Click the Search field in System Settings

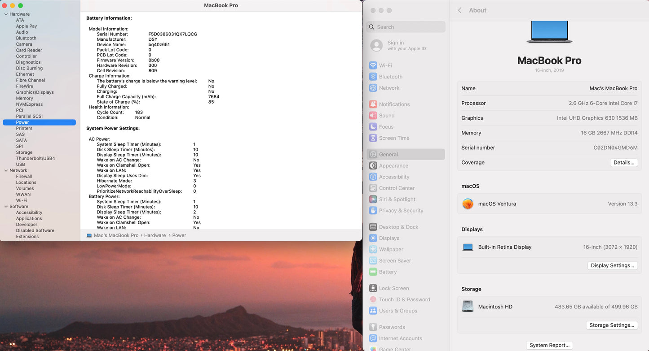[406, 27]
